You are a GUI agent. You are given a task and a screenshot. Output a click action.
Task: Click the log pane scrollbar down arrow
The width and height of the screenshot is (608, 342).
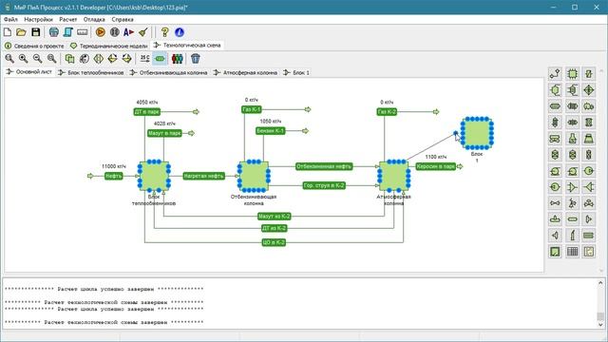click(x=600, y=325)
